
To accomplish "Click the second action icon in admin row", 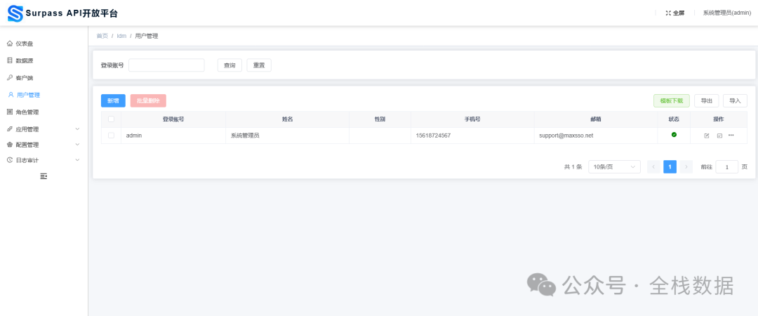I will point(719,136).
